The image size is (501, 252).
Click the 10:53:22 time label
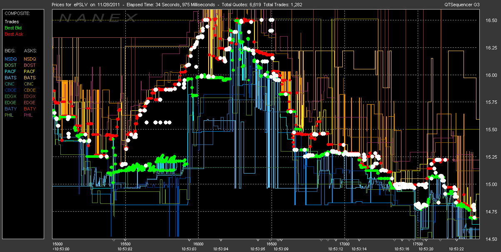tap(456, 249)
